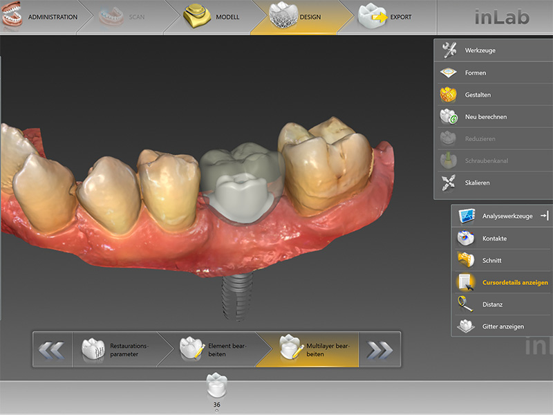Advance workflow using double-right arrows
The width and height of the screenshot is (553, 415).
(x=381, y=349)
